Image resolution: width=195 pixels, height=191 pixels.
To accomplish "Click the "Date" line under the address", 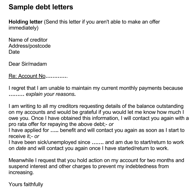I will (x=14, y=52).
